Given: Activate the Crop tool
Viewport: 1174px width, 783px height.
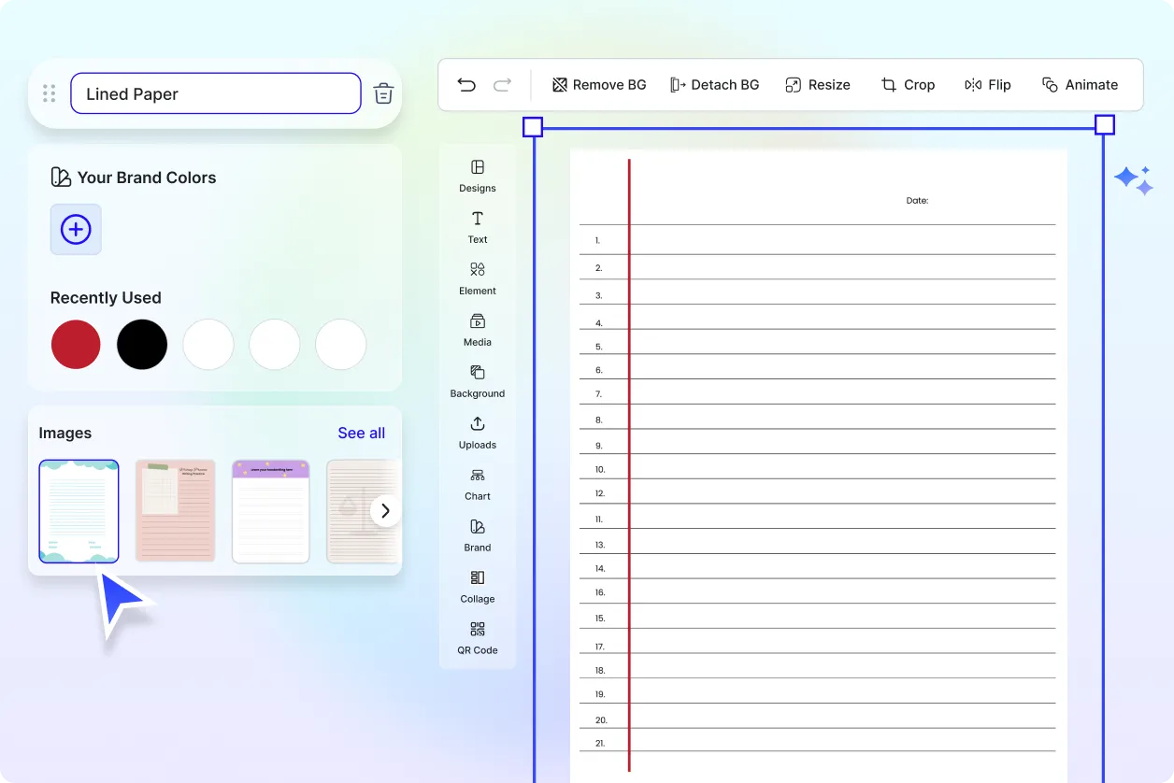Looking at the screenshot, I should pyautogui.click(x=908, y=85).
